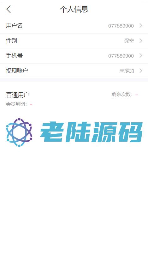The width and height of the screenshot is (148, 264).
Task: Click the 老陆源码 banner text
Action: click(x=91, y=132)
